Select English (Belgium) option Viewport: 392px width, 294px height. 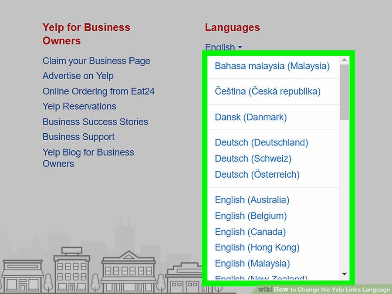click(x=251, y=216)
